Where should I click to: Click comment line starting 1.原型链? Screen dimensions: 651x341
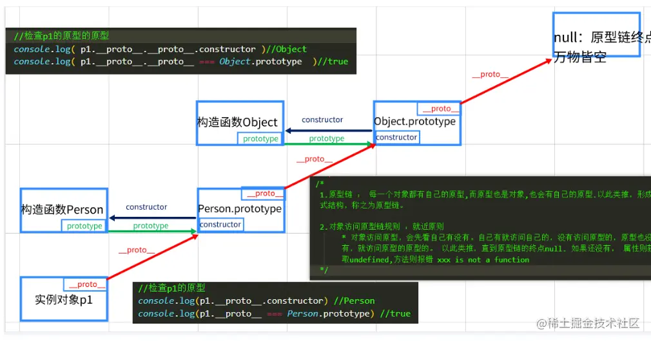485,194
